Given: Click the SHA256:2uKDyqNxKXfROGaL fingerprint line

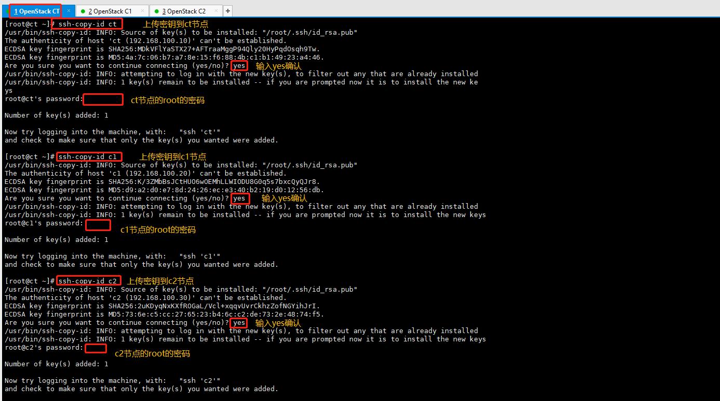Looking at the screenshot, I should click(162, 306).
